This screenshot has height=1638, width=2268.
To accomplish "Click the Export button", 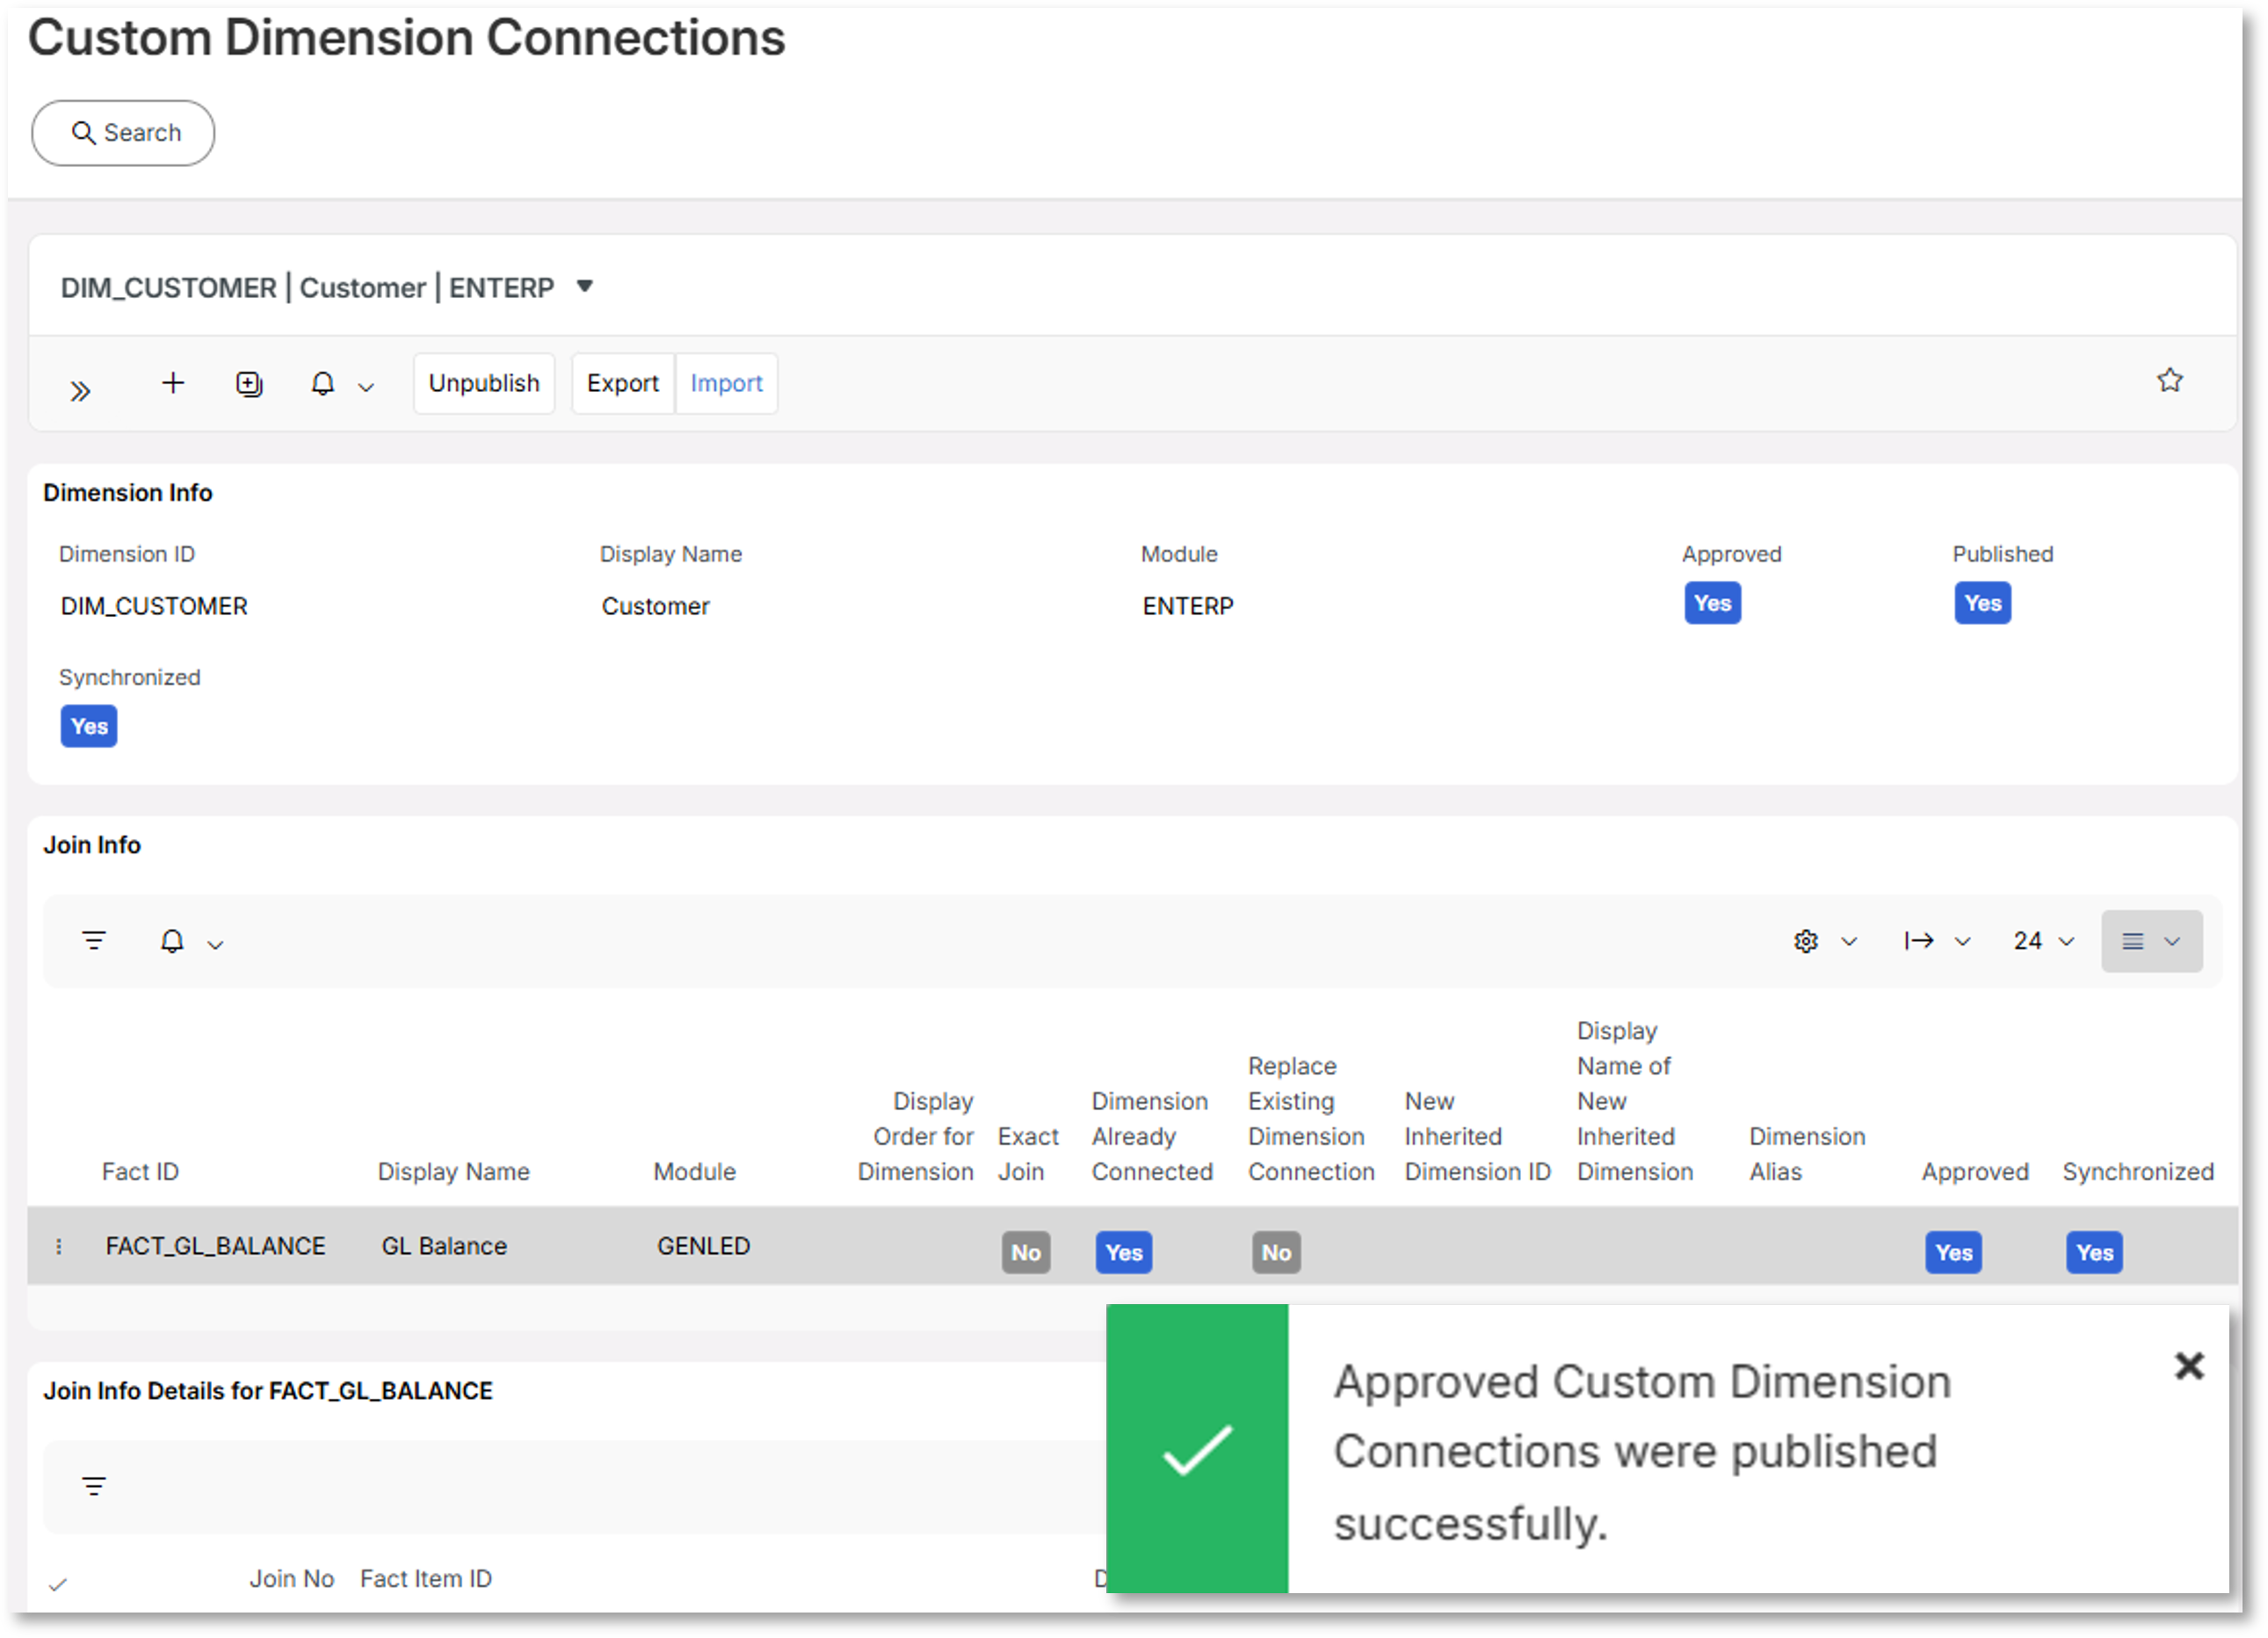I will pos(623,383).
